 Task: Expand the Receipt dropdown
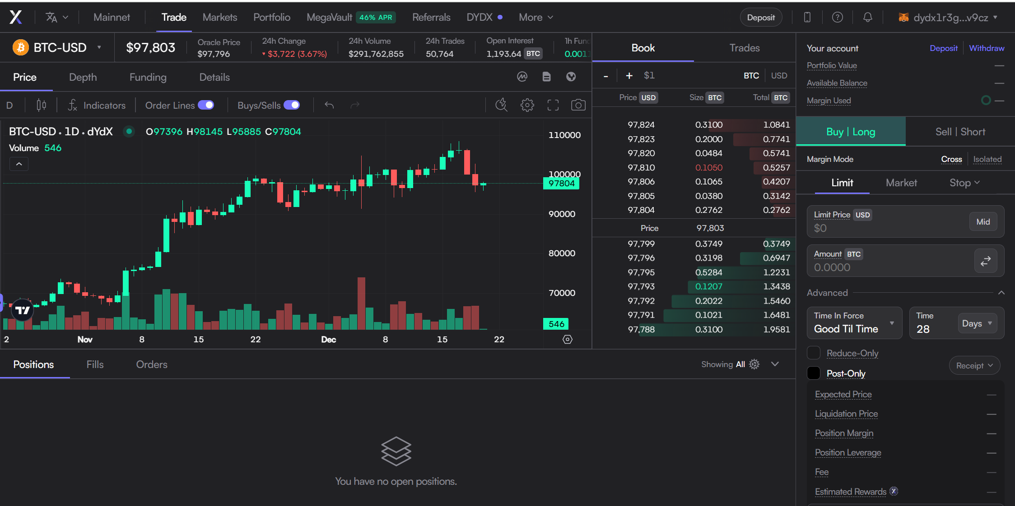974,366
